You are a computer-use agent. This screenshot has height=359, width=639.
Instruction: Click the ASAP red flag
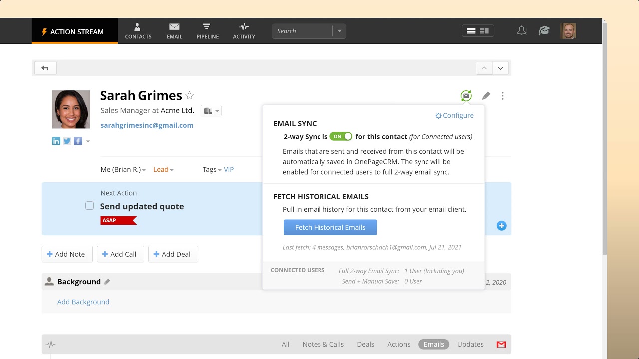[x=118, y=220]
